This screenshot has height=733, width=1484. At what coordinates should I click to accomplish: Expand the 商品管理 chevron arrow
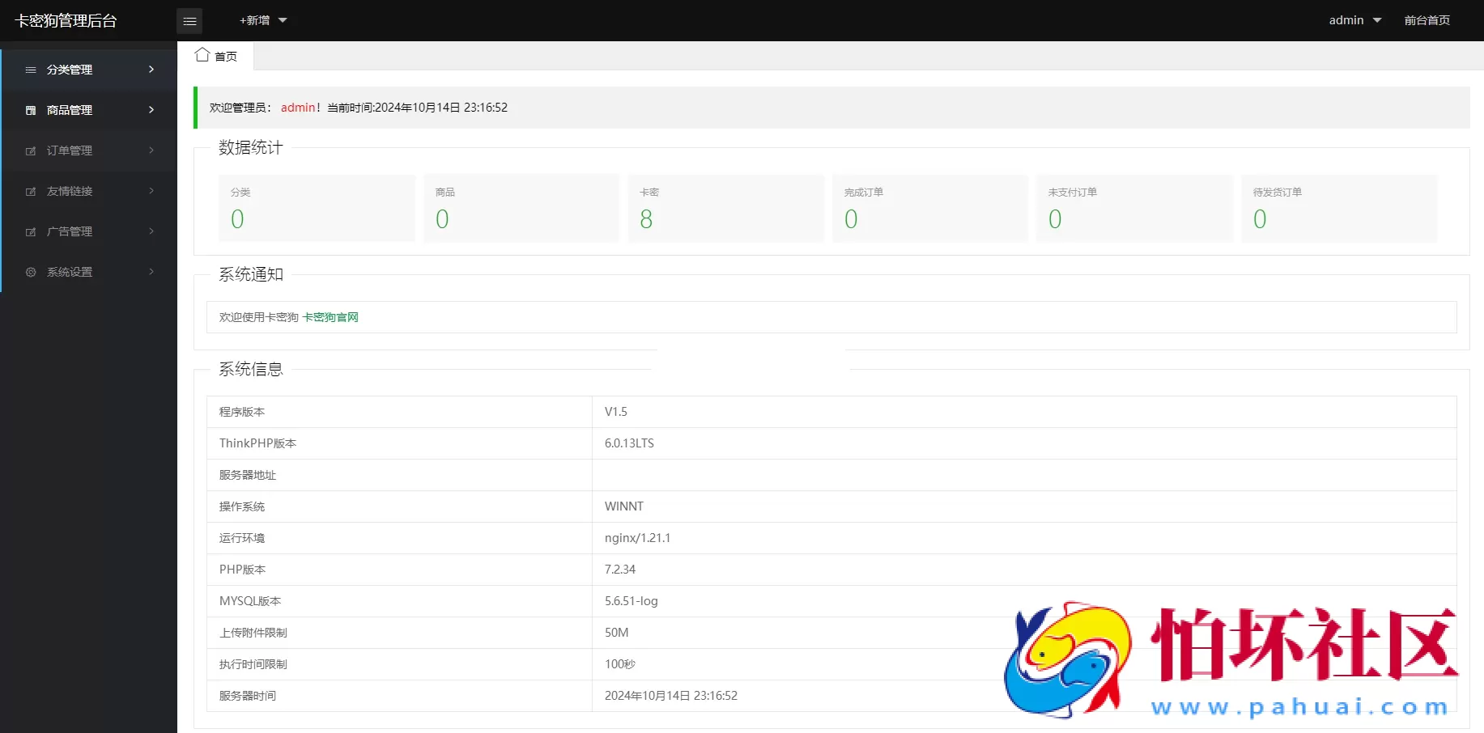tap(151, 110)
